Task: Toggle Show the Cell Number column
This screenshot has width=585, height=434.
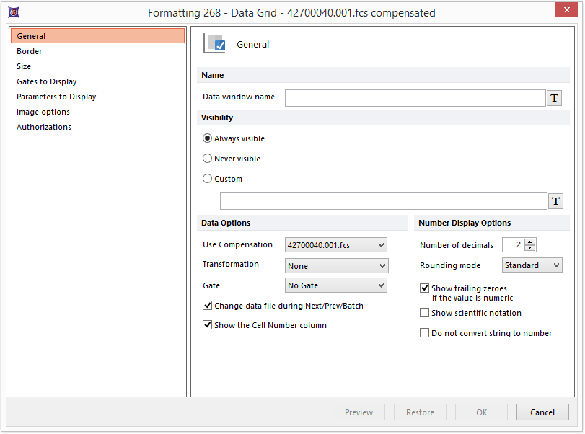Action: [x=208, y=325]
